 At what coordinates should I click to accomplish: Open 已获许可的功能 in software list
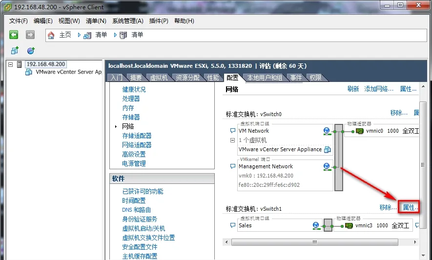(143, 191)
